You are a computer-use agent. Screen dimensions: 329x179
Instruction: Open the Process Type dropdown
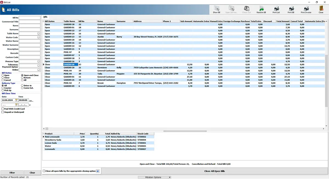click(x=39, y=61)
